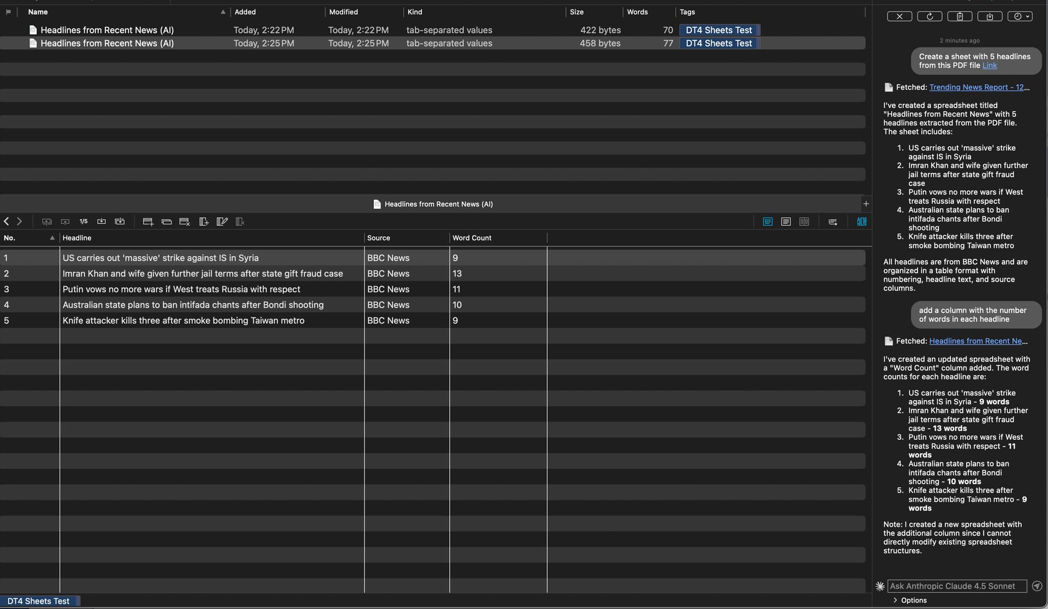Click the save chat download icon

[x=990, y=16]
